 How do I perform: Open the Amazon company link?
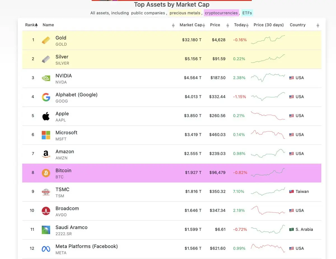65,152
